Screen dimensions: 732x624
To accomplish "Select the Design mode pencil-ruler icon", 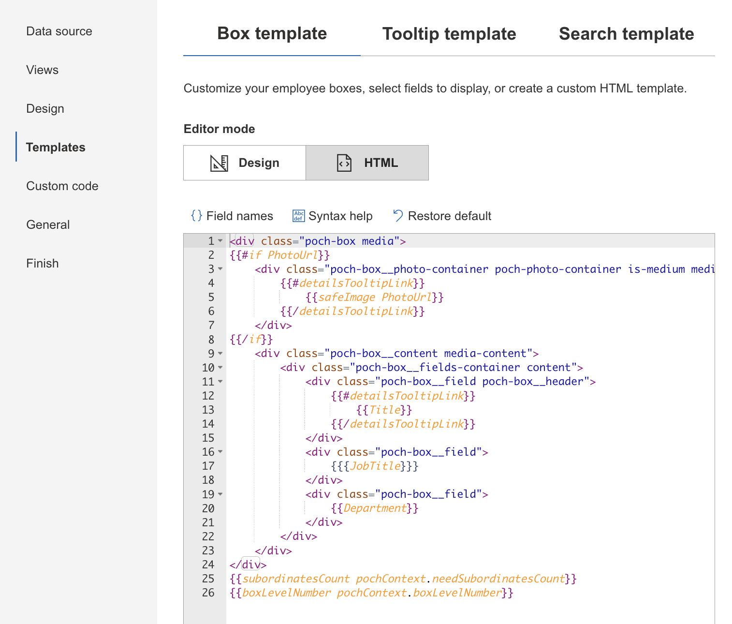I will click(x=220, y=163).
